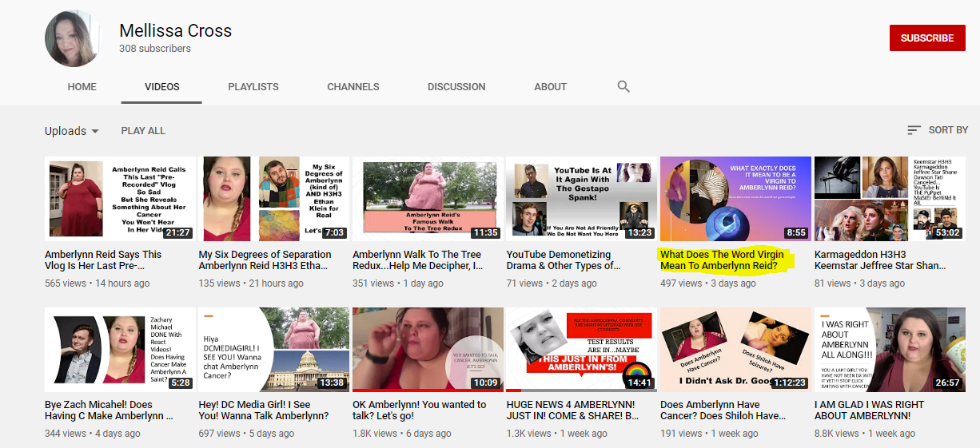
Task: Open thumbnail of 7:03 Six Degrees video
Action: pos(274,199)
